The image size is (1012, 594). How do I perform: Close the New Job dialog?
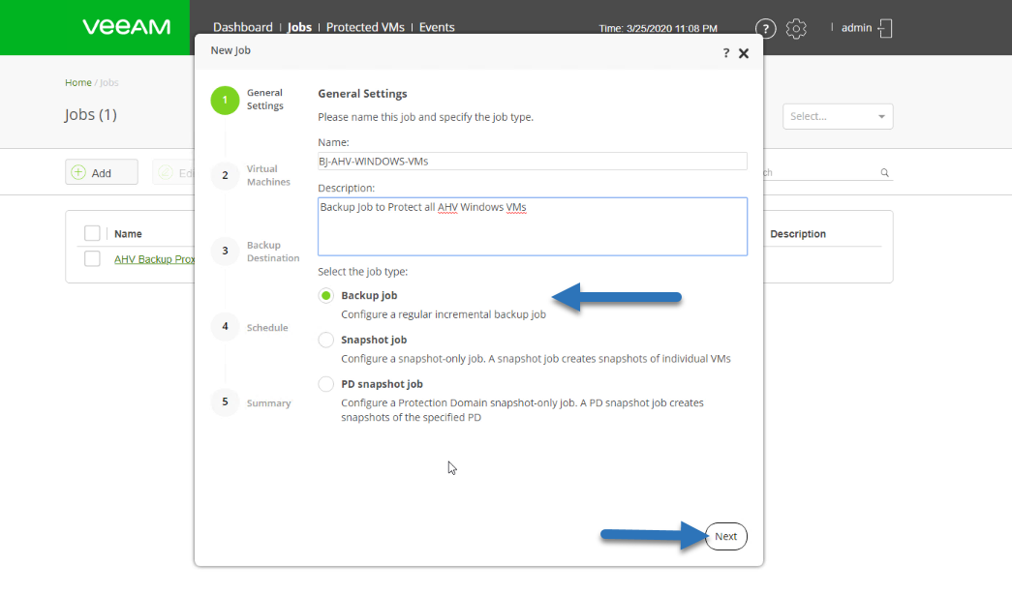pyautogui.click(x=744, y=53)
